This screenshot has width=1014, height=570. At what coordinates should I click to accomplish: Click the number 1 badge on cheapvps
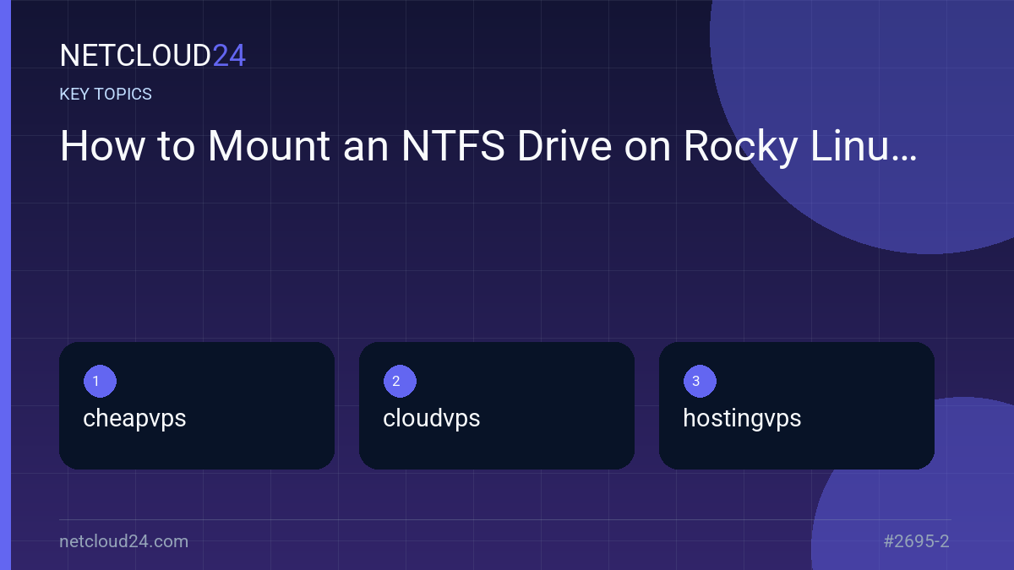click(x=100, y=381)
